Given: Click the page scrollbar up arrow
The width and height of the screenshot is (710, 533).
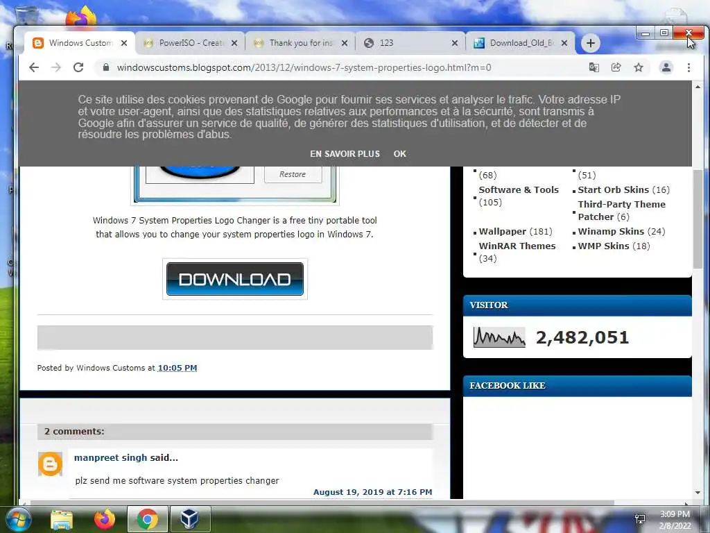Looking at the screenshot, I should tap(698, 87).
